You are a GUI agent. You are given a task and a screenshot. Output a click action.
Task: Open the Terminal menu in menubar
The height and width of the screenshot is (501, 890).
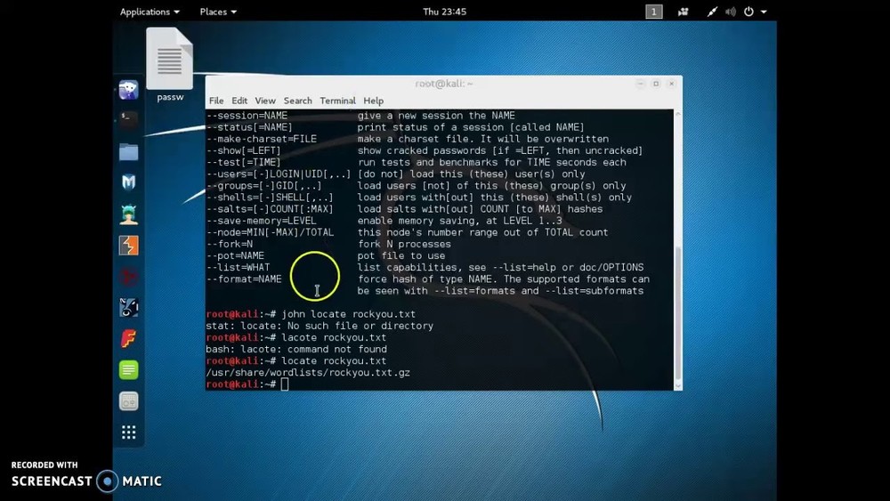click(x=337, y=101)
